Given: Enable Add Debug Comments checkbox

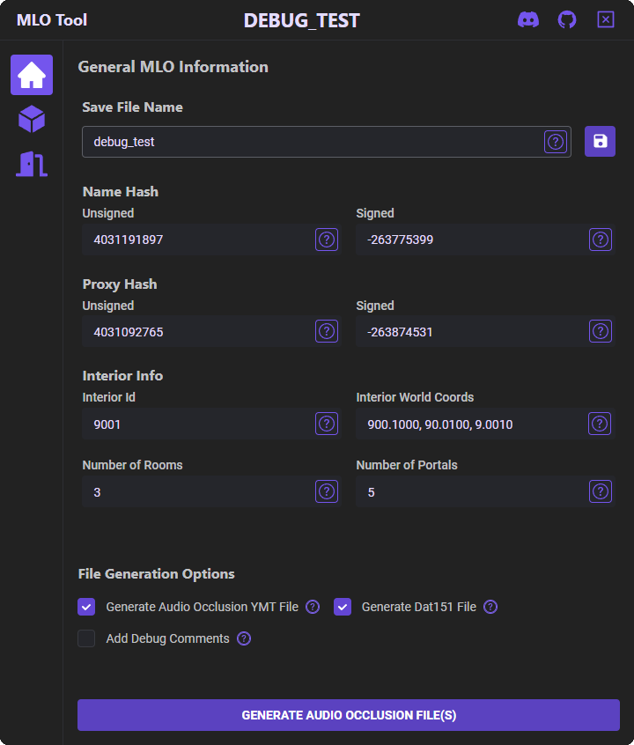Looking at the screenshot, I should [x=86, y=638].
